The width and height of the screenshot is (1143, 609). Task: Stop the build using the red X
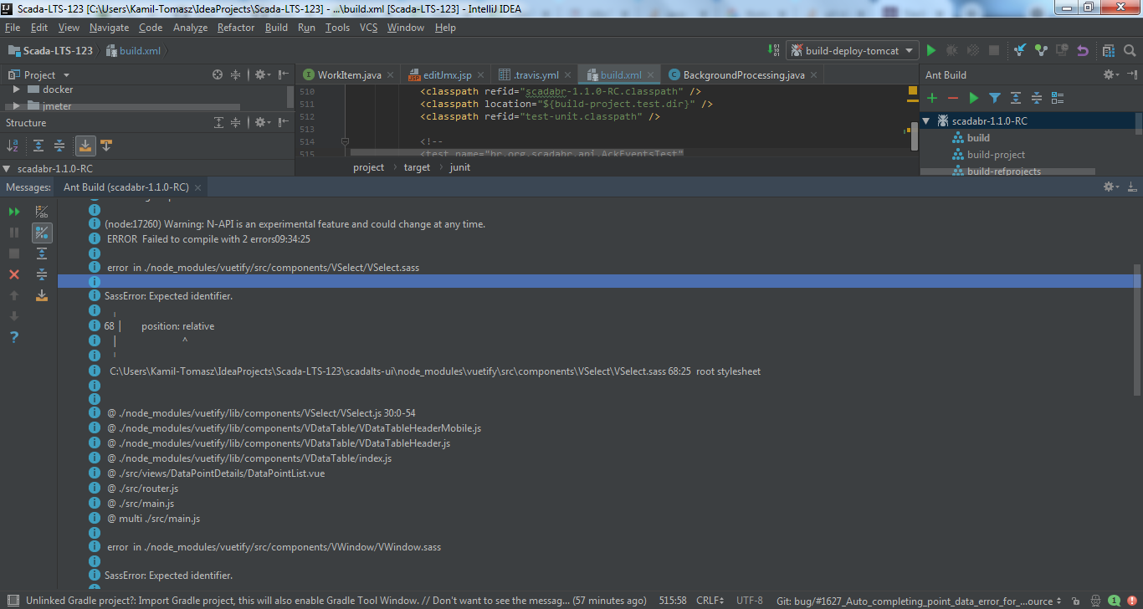click(x=13, y=274)
